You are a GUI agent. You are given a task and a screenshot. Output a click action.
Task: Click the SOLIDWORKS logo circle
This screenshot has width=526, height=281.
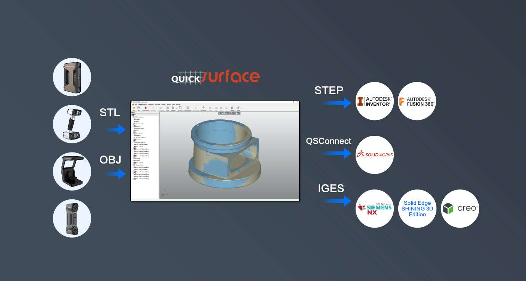(375, 154)
